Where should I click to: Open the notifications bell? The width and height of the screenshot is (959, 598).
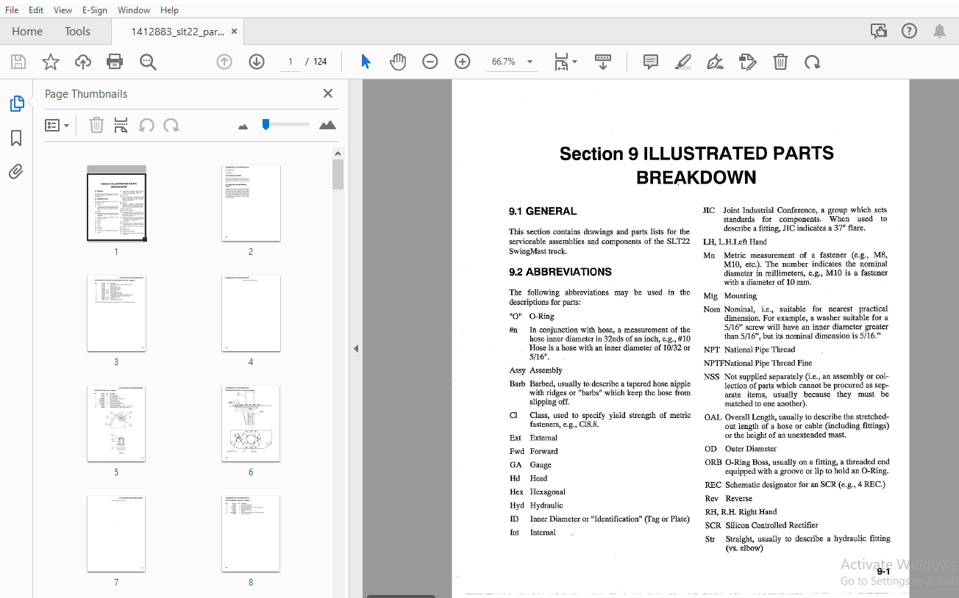939,31
